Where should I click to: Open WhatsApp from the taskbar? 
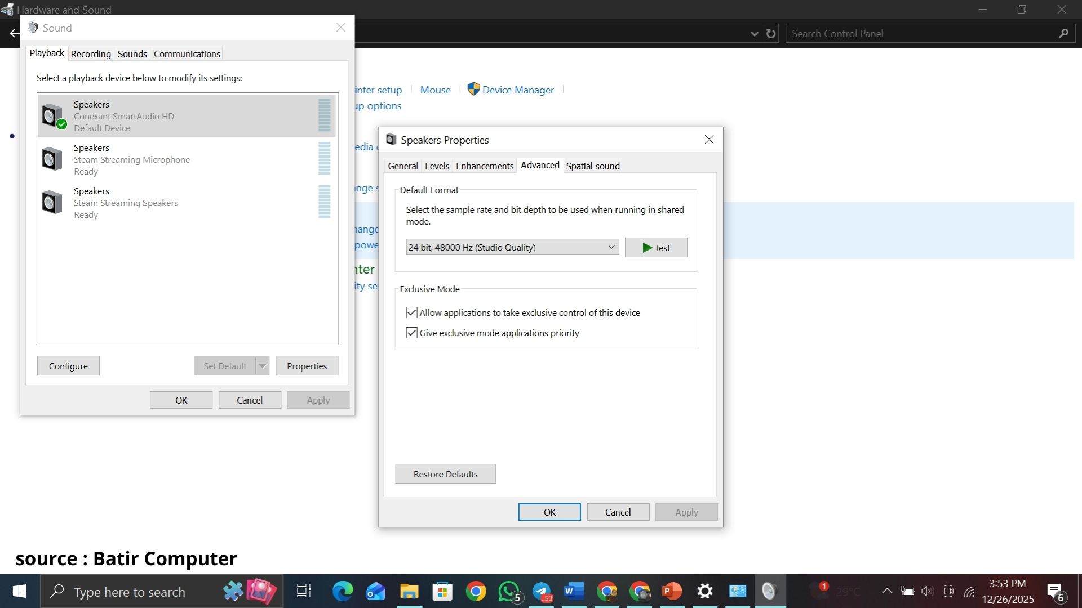[509, 592]
